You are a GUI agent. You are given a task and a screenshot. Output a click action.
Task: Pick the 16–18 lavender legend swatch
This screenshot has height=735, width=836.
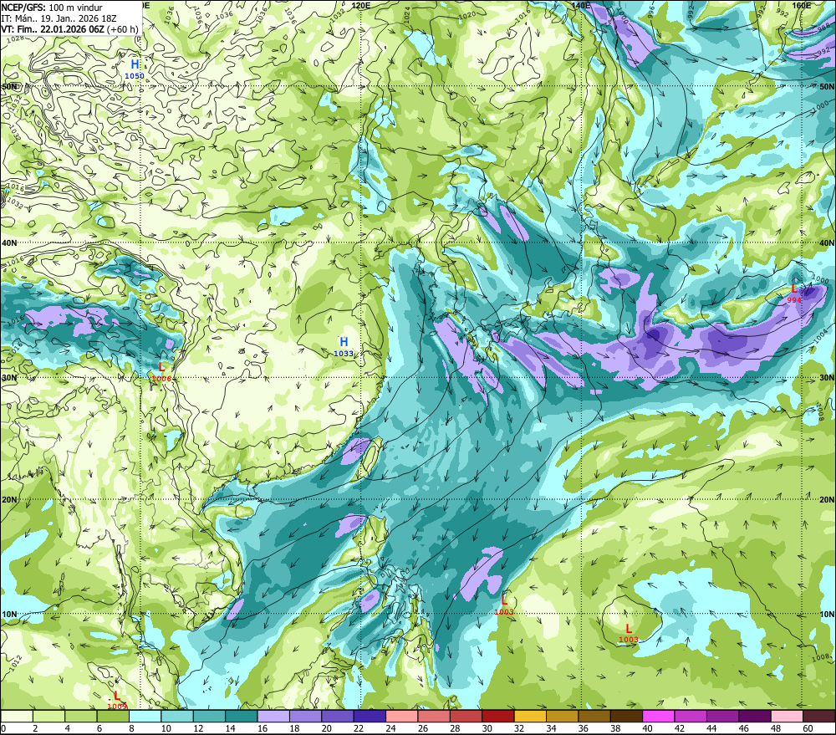pos(273,717)
